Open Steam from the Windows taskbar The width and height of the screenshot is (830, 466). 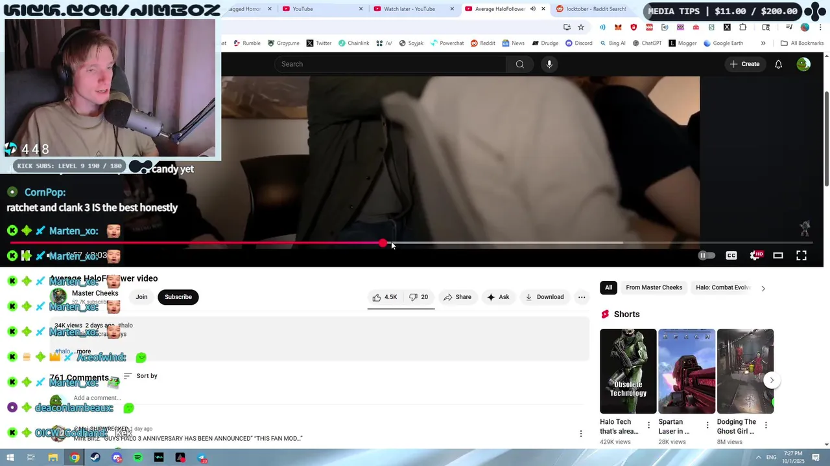96,458
